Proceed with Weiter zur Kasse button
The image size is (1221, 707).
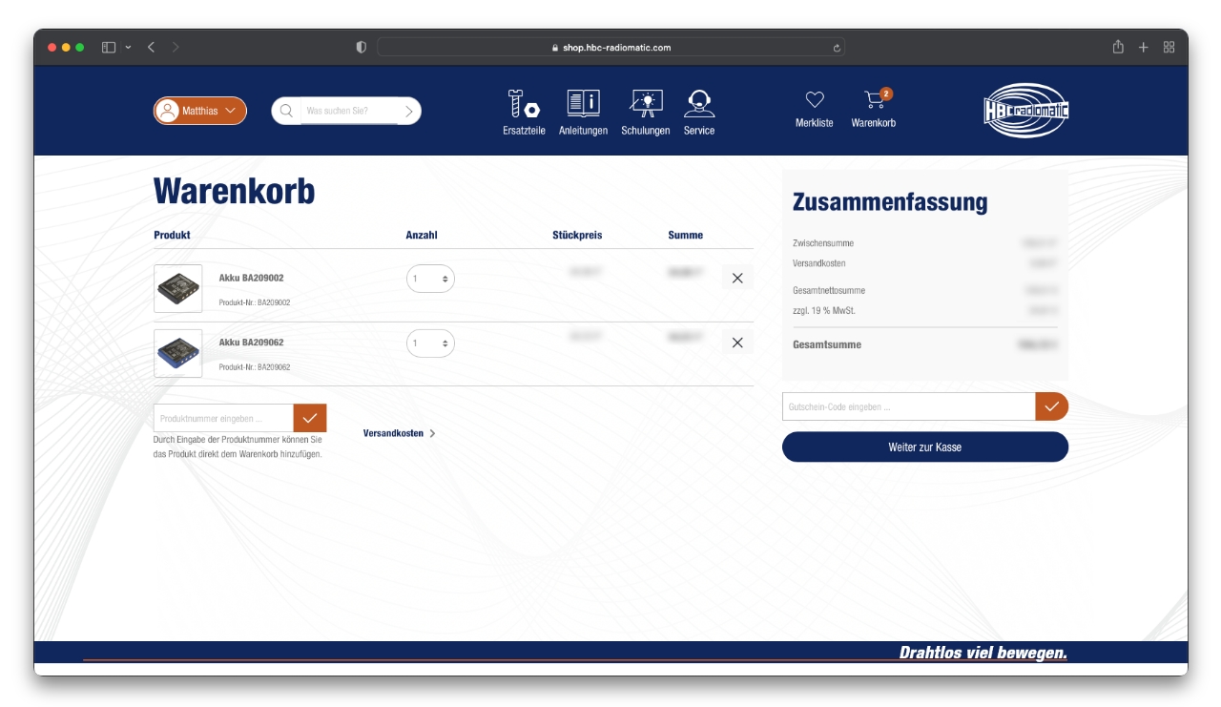(x=924, y=447)
